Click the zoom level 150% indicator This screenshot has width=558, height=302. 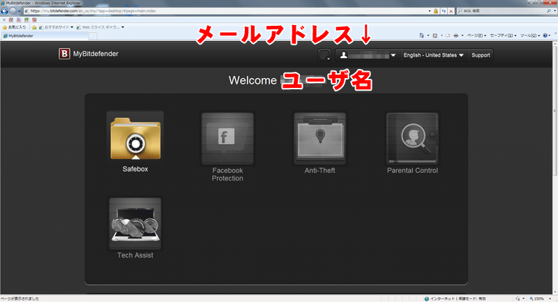pos(536,299)
